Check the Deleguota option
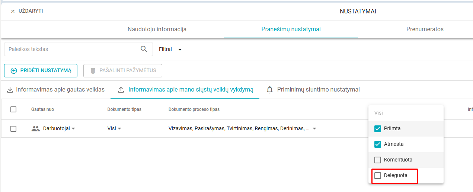This screenshot has width=473, height=192. point(378,176)
